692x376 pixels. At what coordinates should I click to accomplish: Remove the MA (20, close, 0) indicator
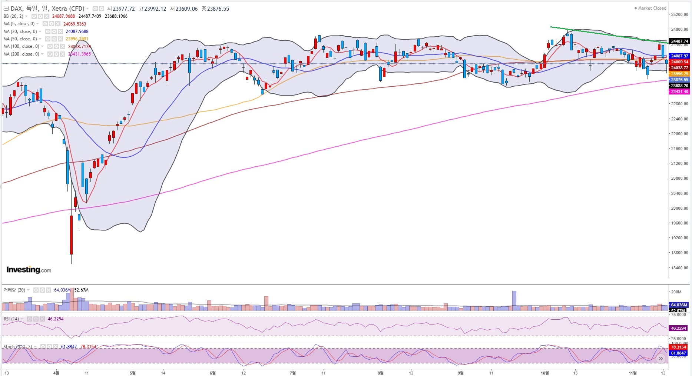(60, 31)
